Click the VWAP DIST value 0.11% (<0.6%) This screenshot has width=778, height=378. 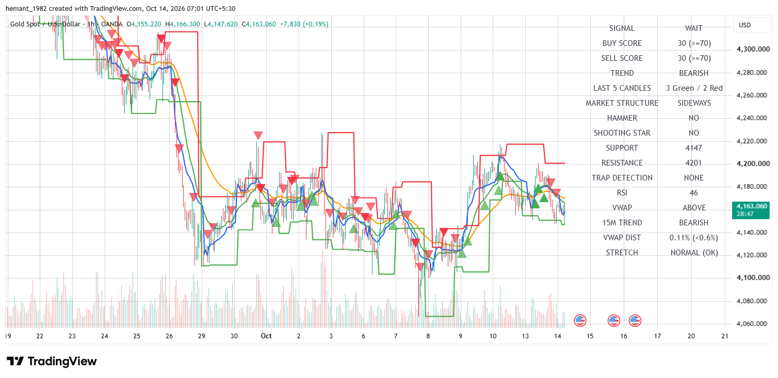(x=694, y=238)
